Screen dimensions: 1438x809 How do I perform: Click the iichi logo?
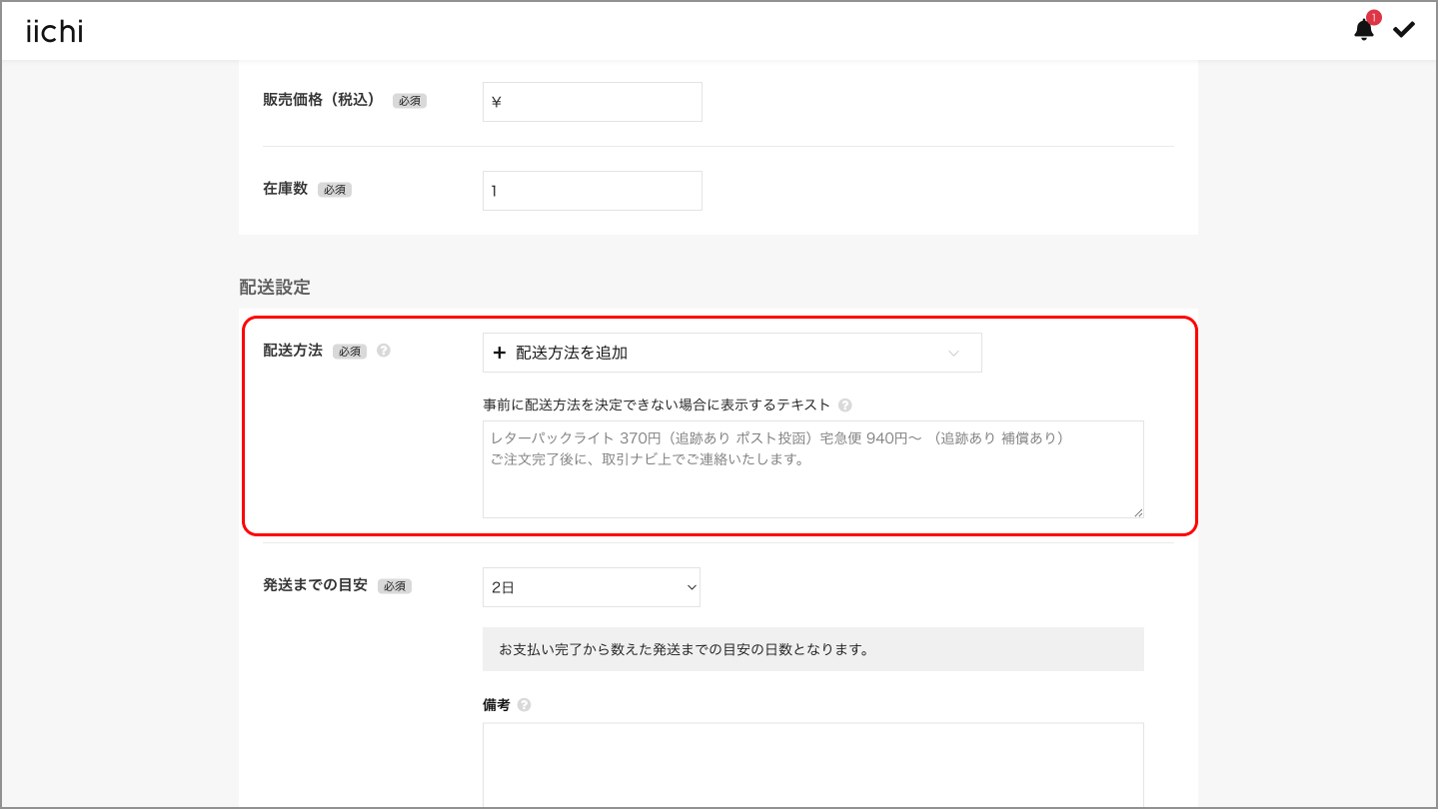(55, 32)
